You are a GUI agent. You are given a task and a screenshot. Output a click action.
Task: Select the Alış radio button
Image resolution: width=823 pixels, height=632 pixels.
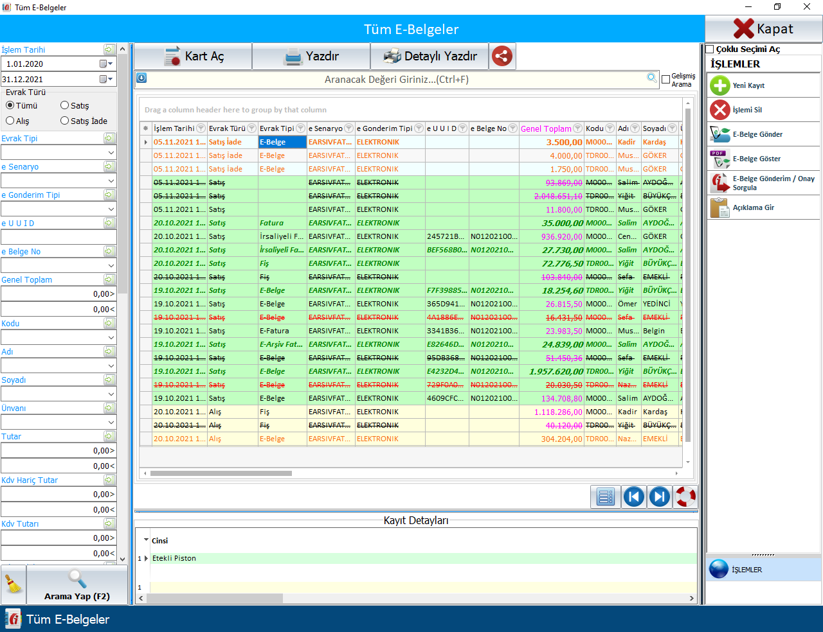10,121
